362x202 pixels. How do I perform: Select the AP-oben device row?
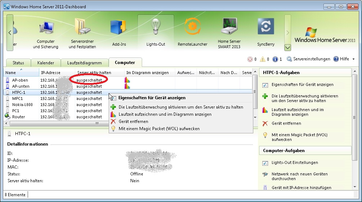[128, 80]
